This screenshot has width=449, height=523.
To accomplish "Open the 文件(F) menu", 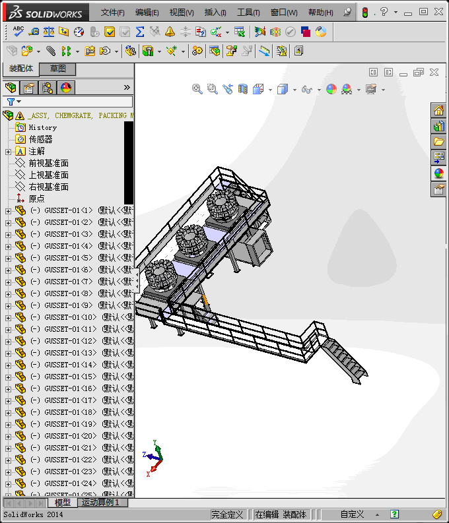I will 112,13.
